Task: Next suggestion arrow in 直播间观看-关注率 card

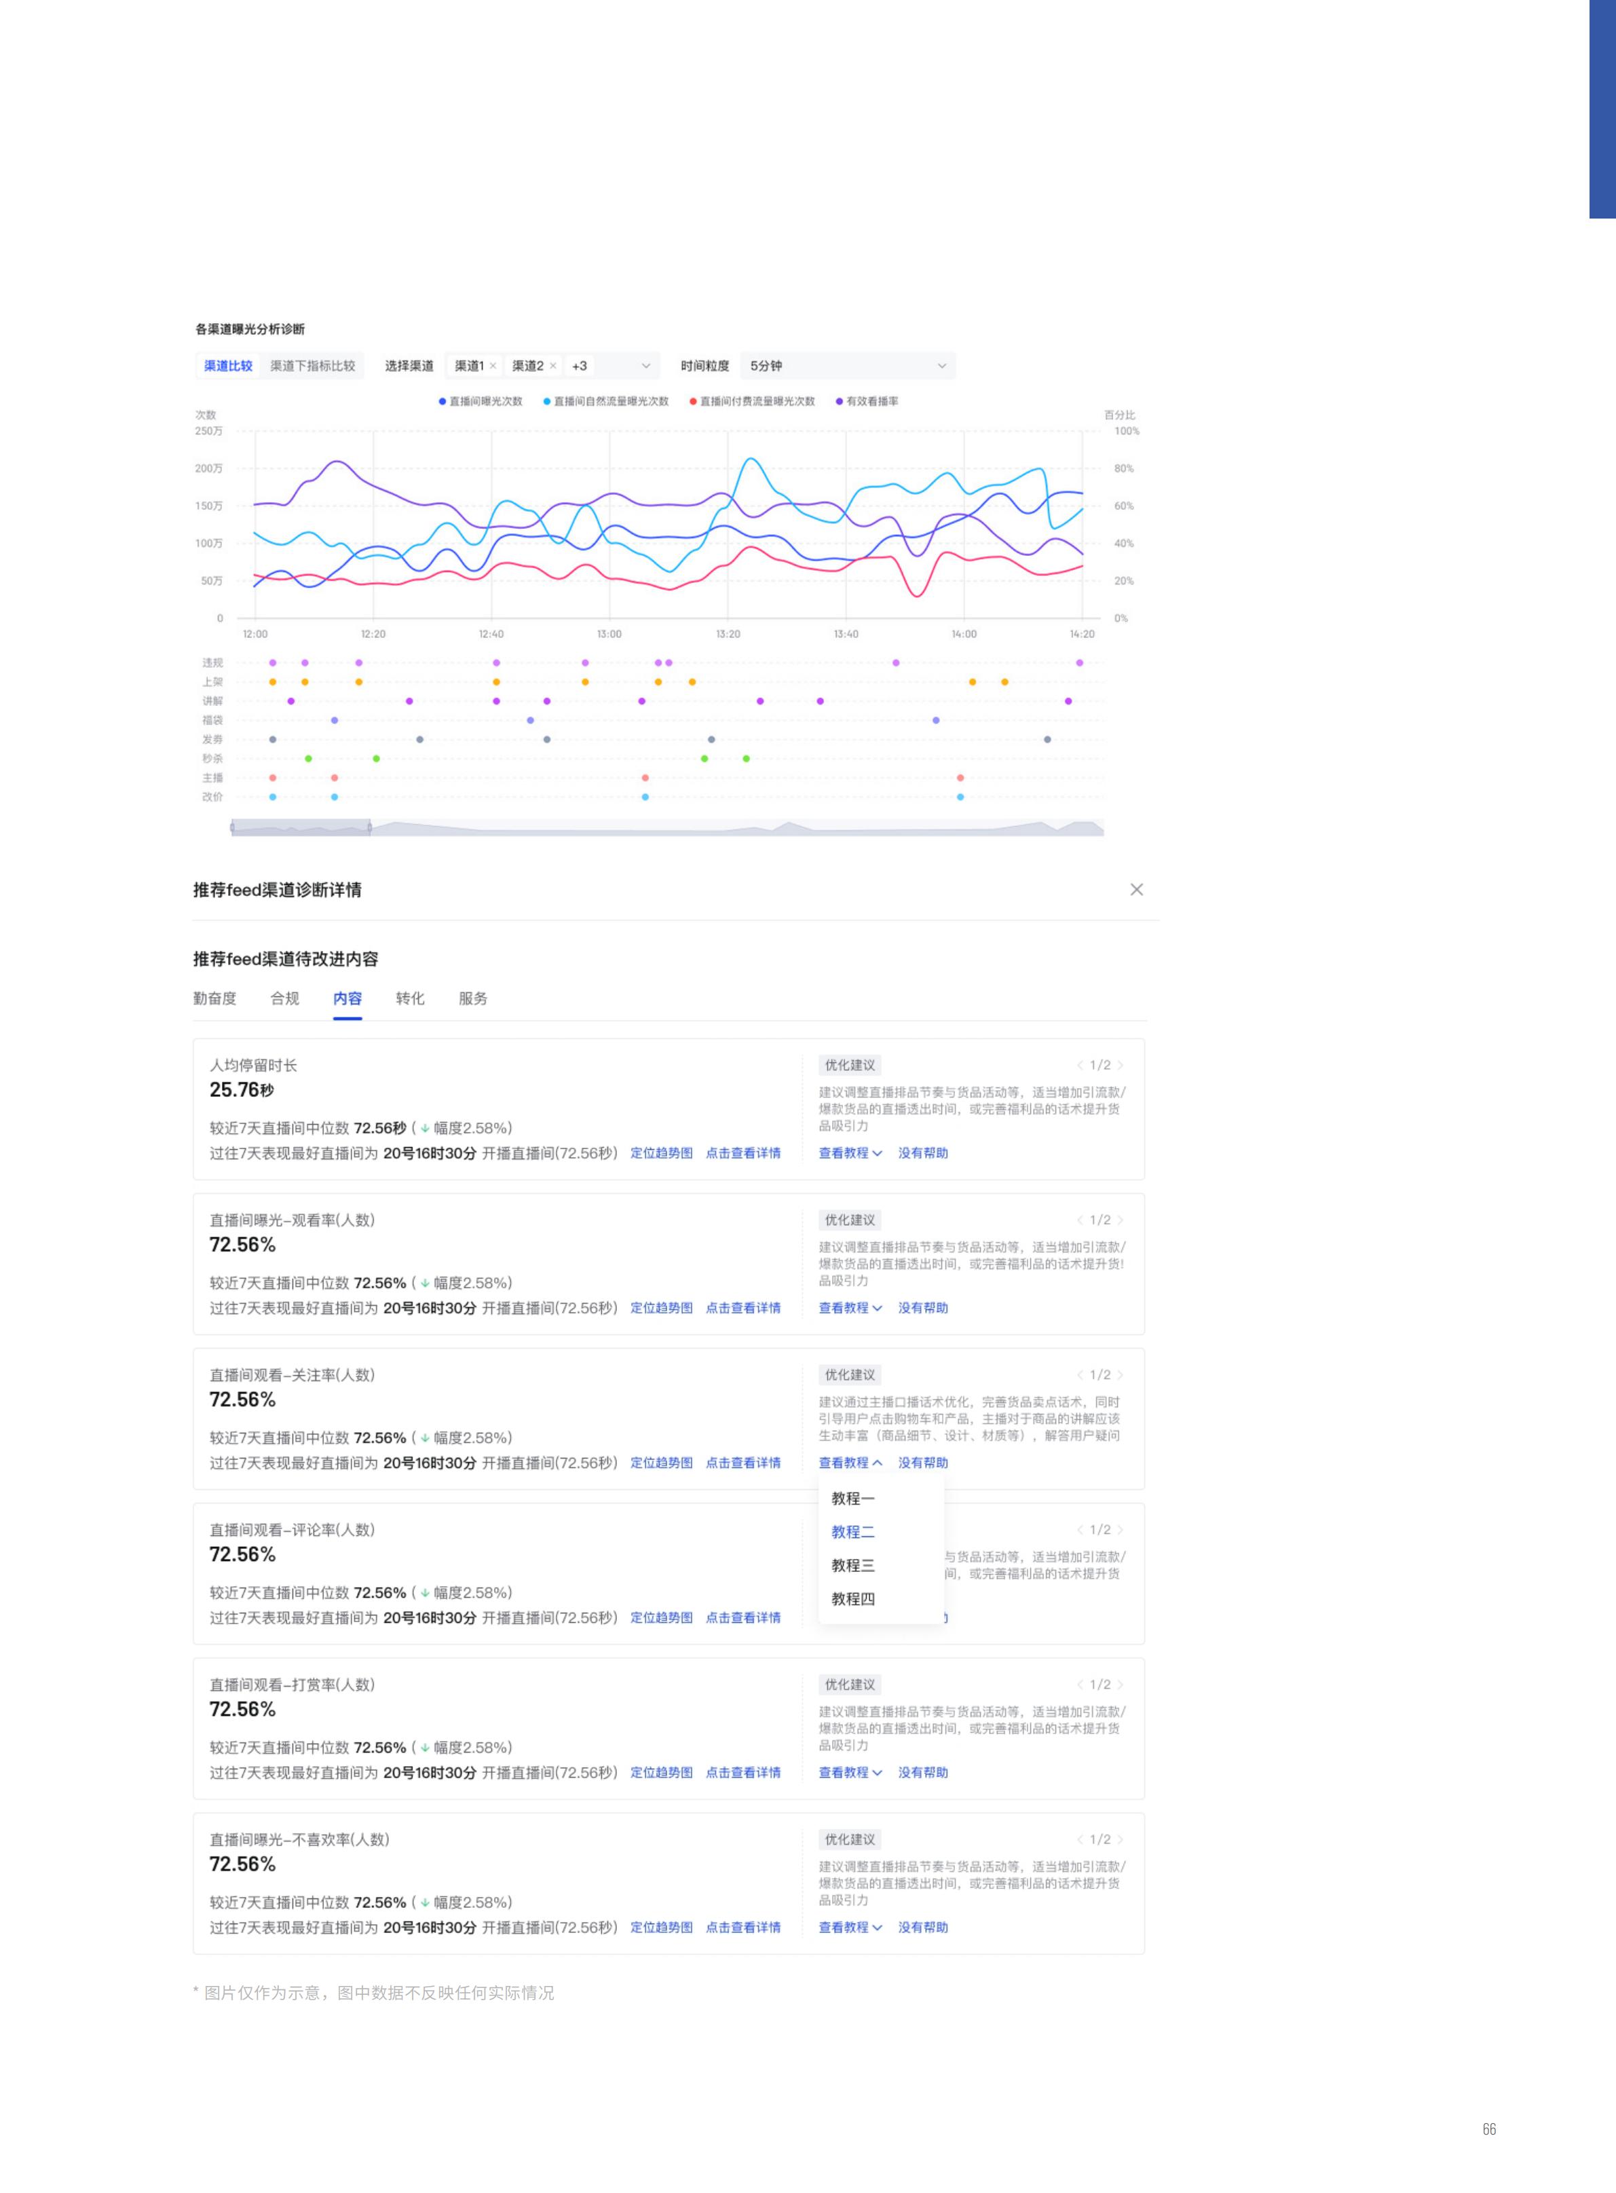Action: tap(1120, 1374)
